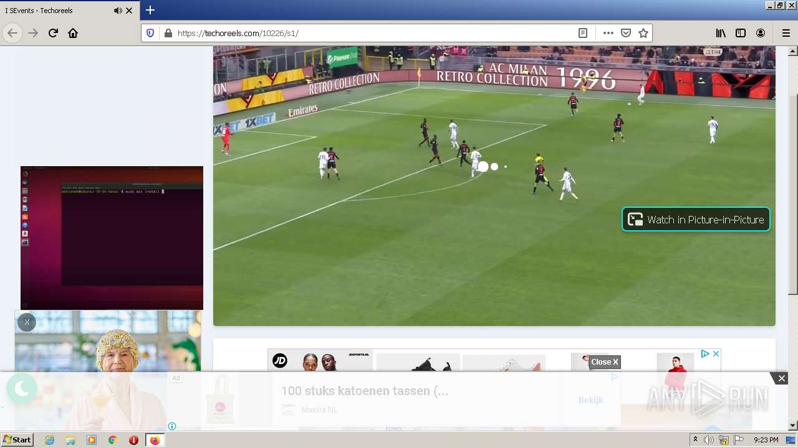
Task: Click the Maxilia NL advertiser text
Action: pos(319,410)
